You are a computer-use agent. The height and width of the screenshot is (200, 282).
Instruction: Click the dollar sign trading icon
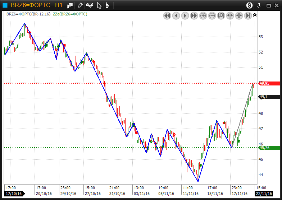[x=249, y=5]
